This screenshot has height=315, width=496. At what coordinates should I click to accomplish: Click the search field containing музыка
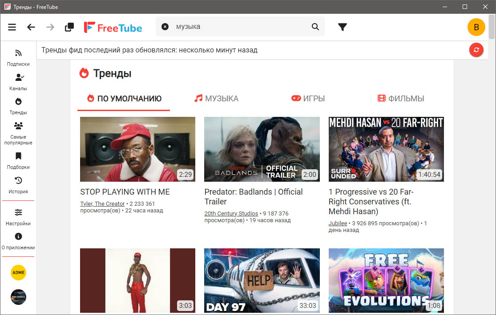(240, 27)
